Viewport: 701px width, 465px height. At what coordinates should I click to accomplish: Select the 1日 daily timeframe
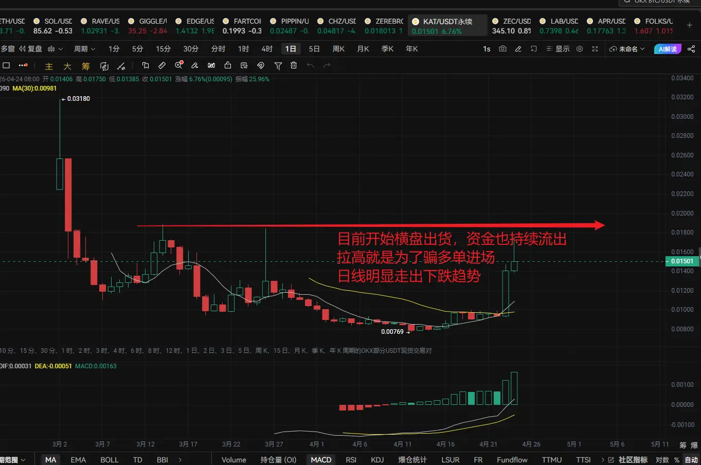tap(291, 49)
